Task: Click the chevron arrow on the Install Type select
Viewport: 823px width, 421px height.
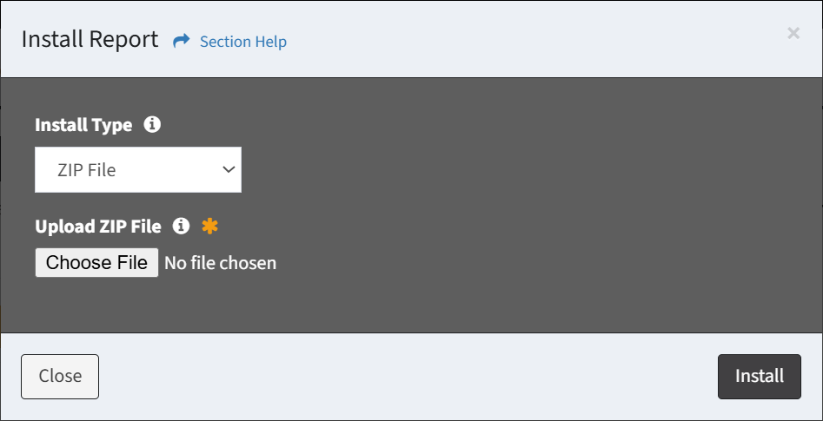Action: [x=229, y=169]
